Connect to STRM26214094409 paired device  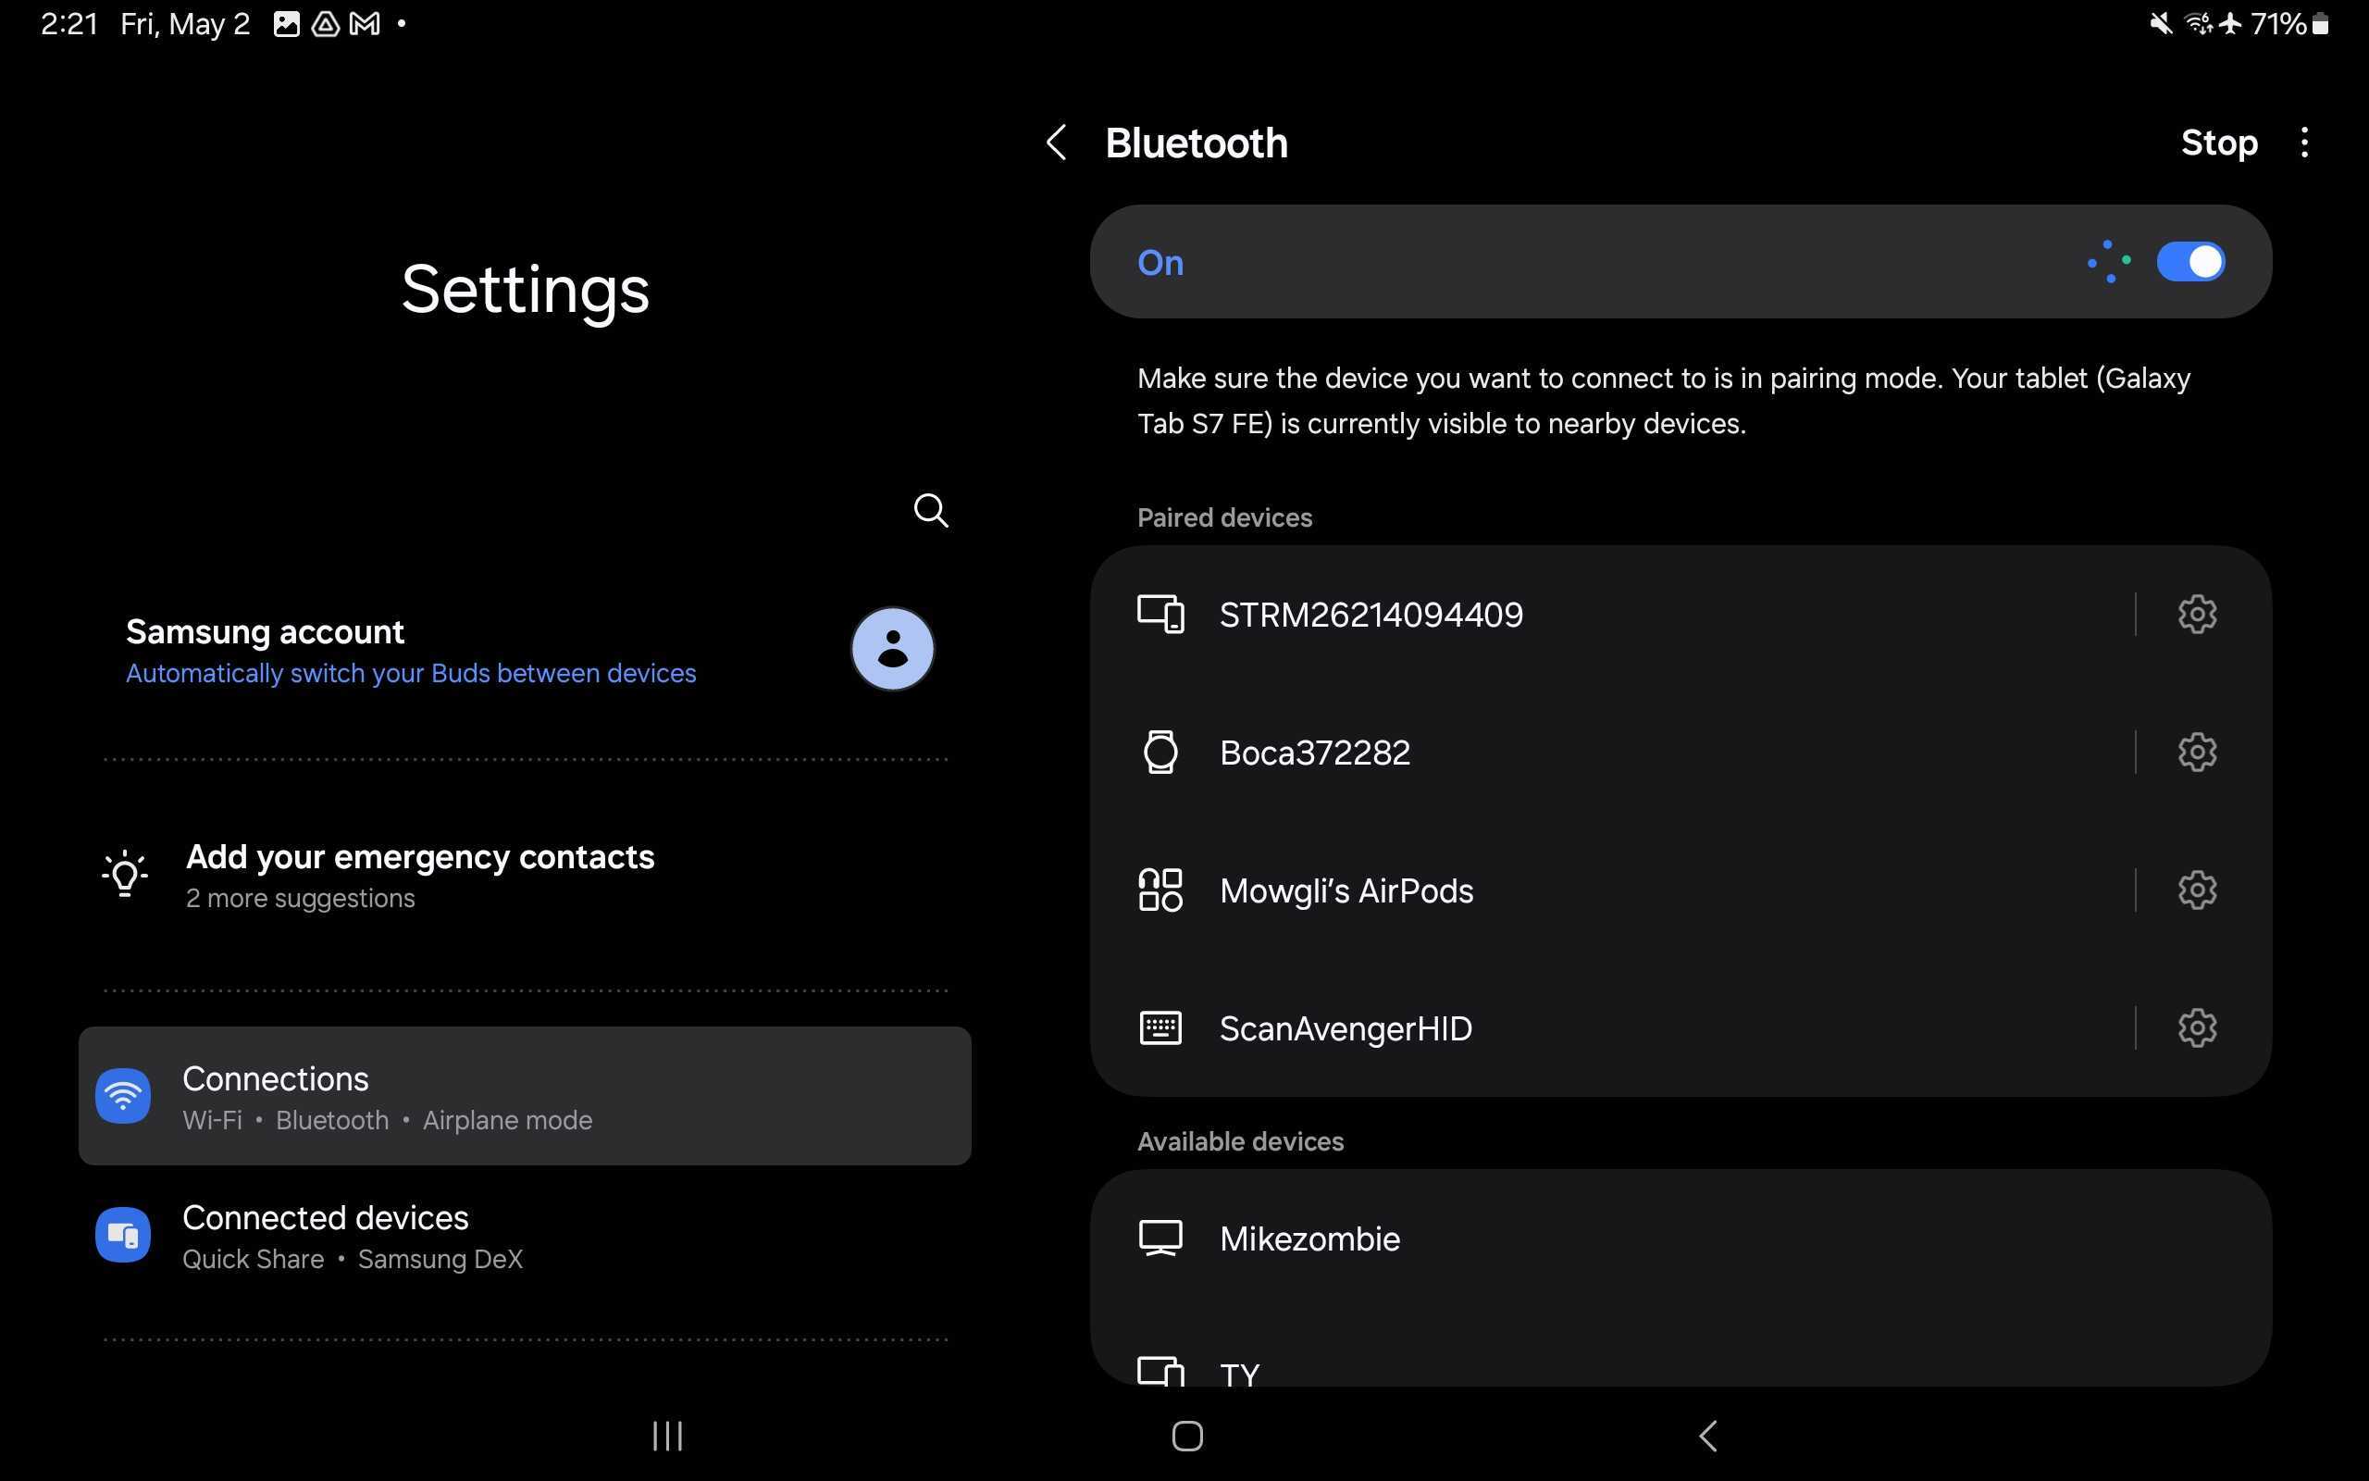click(x=1610, y=616)
